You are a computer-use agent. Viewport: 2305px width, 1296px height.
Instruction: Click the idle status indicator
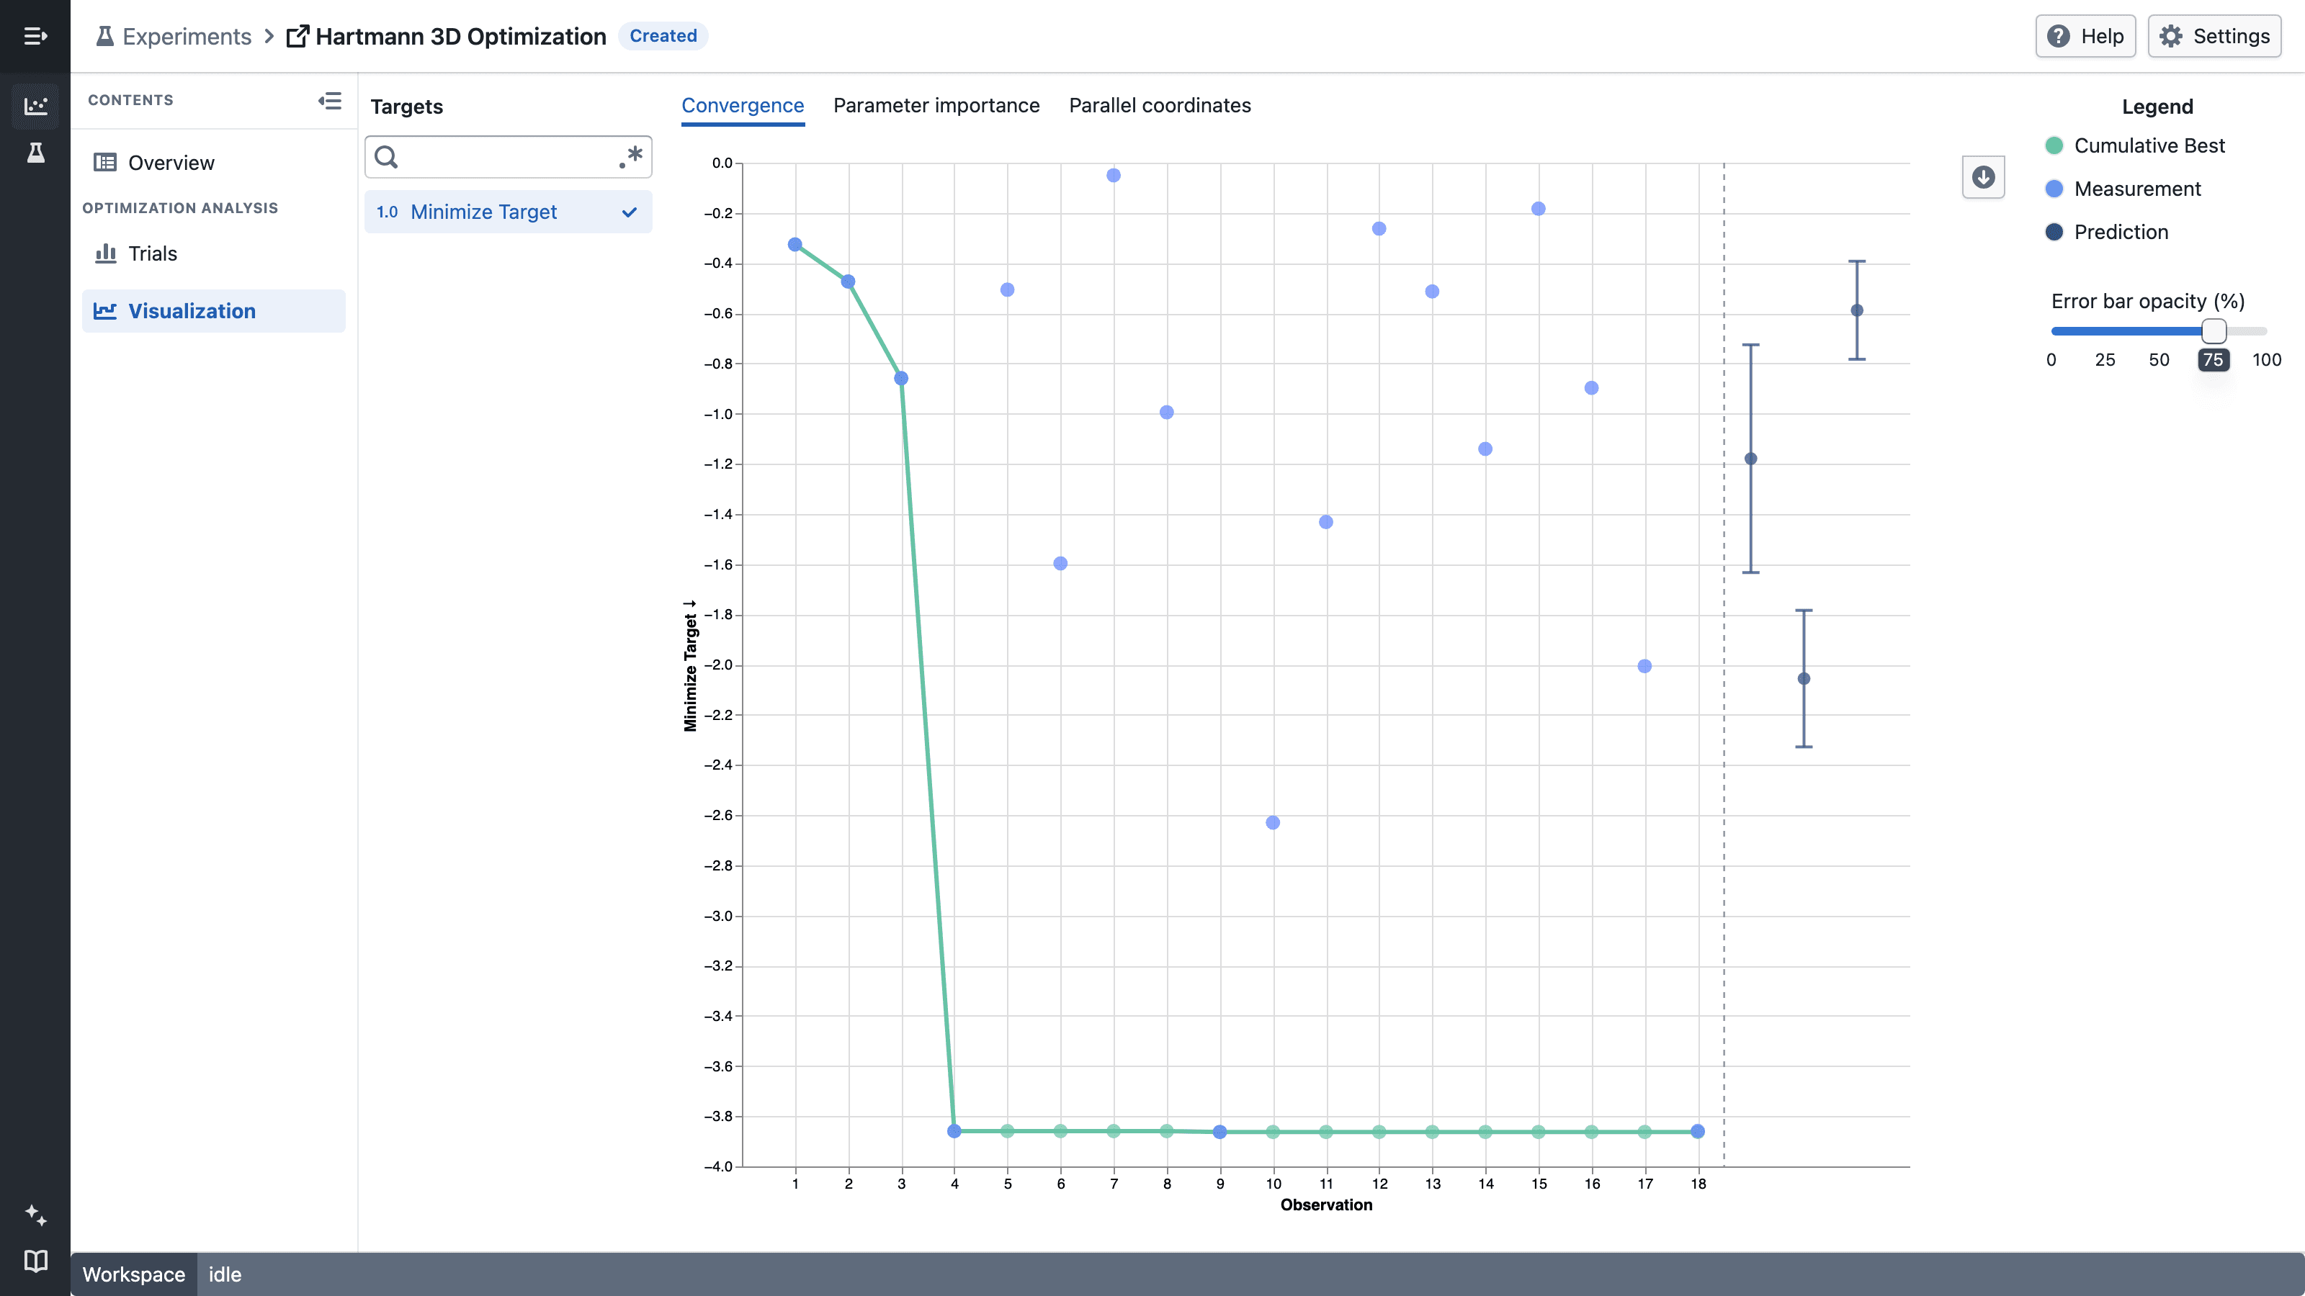click(225, 1274)
